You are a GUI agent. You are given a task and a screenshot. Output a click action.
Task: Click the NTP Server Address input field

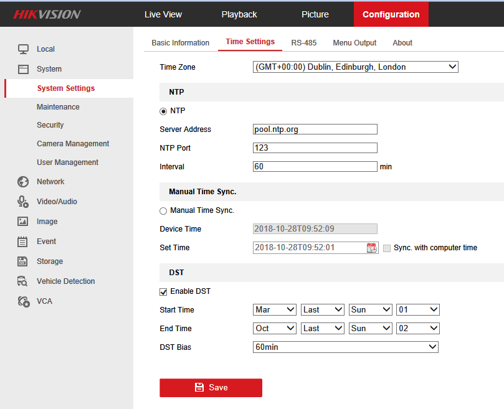pos(315,129)
